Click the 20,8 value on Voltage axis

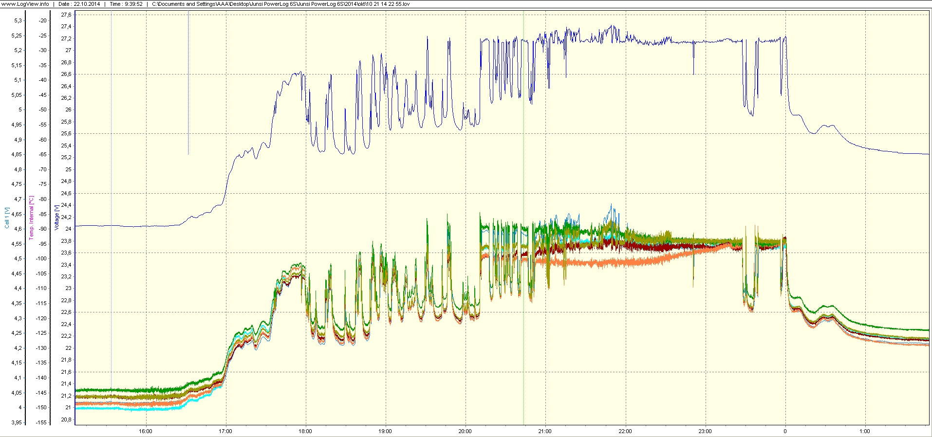[66, 419]
